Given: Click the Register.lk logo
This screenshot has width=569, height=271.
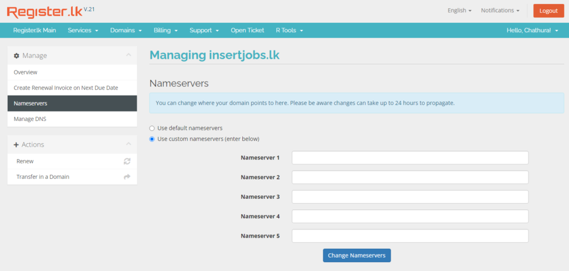Looking at the screenshot, I should point(44,12).
